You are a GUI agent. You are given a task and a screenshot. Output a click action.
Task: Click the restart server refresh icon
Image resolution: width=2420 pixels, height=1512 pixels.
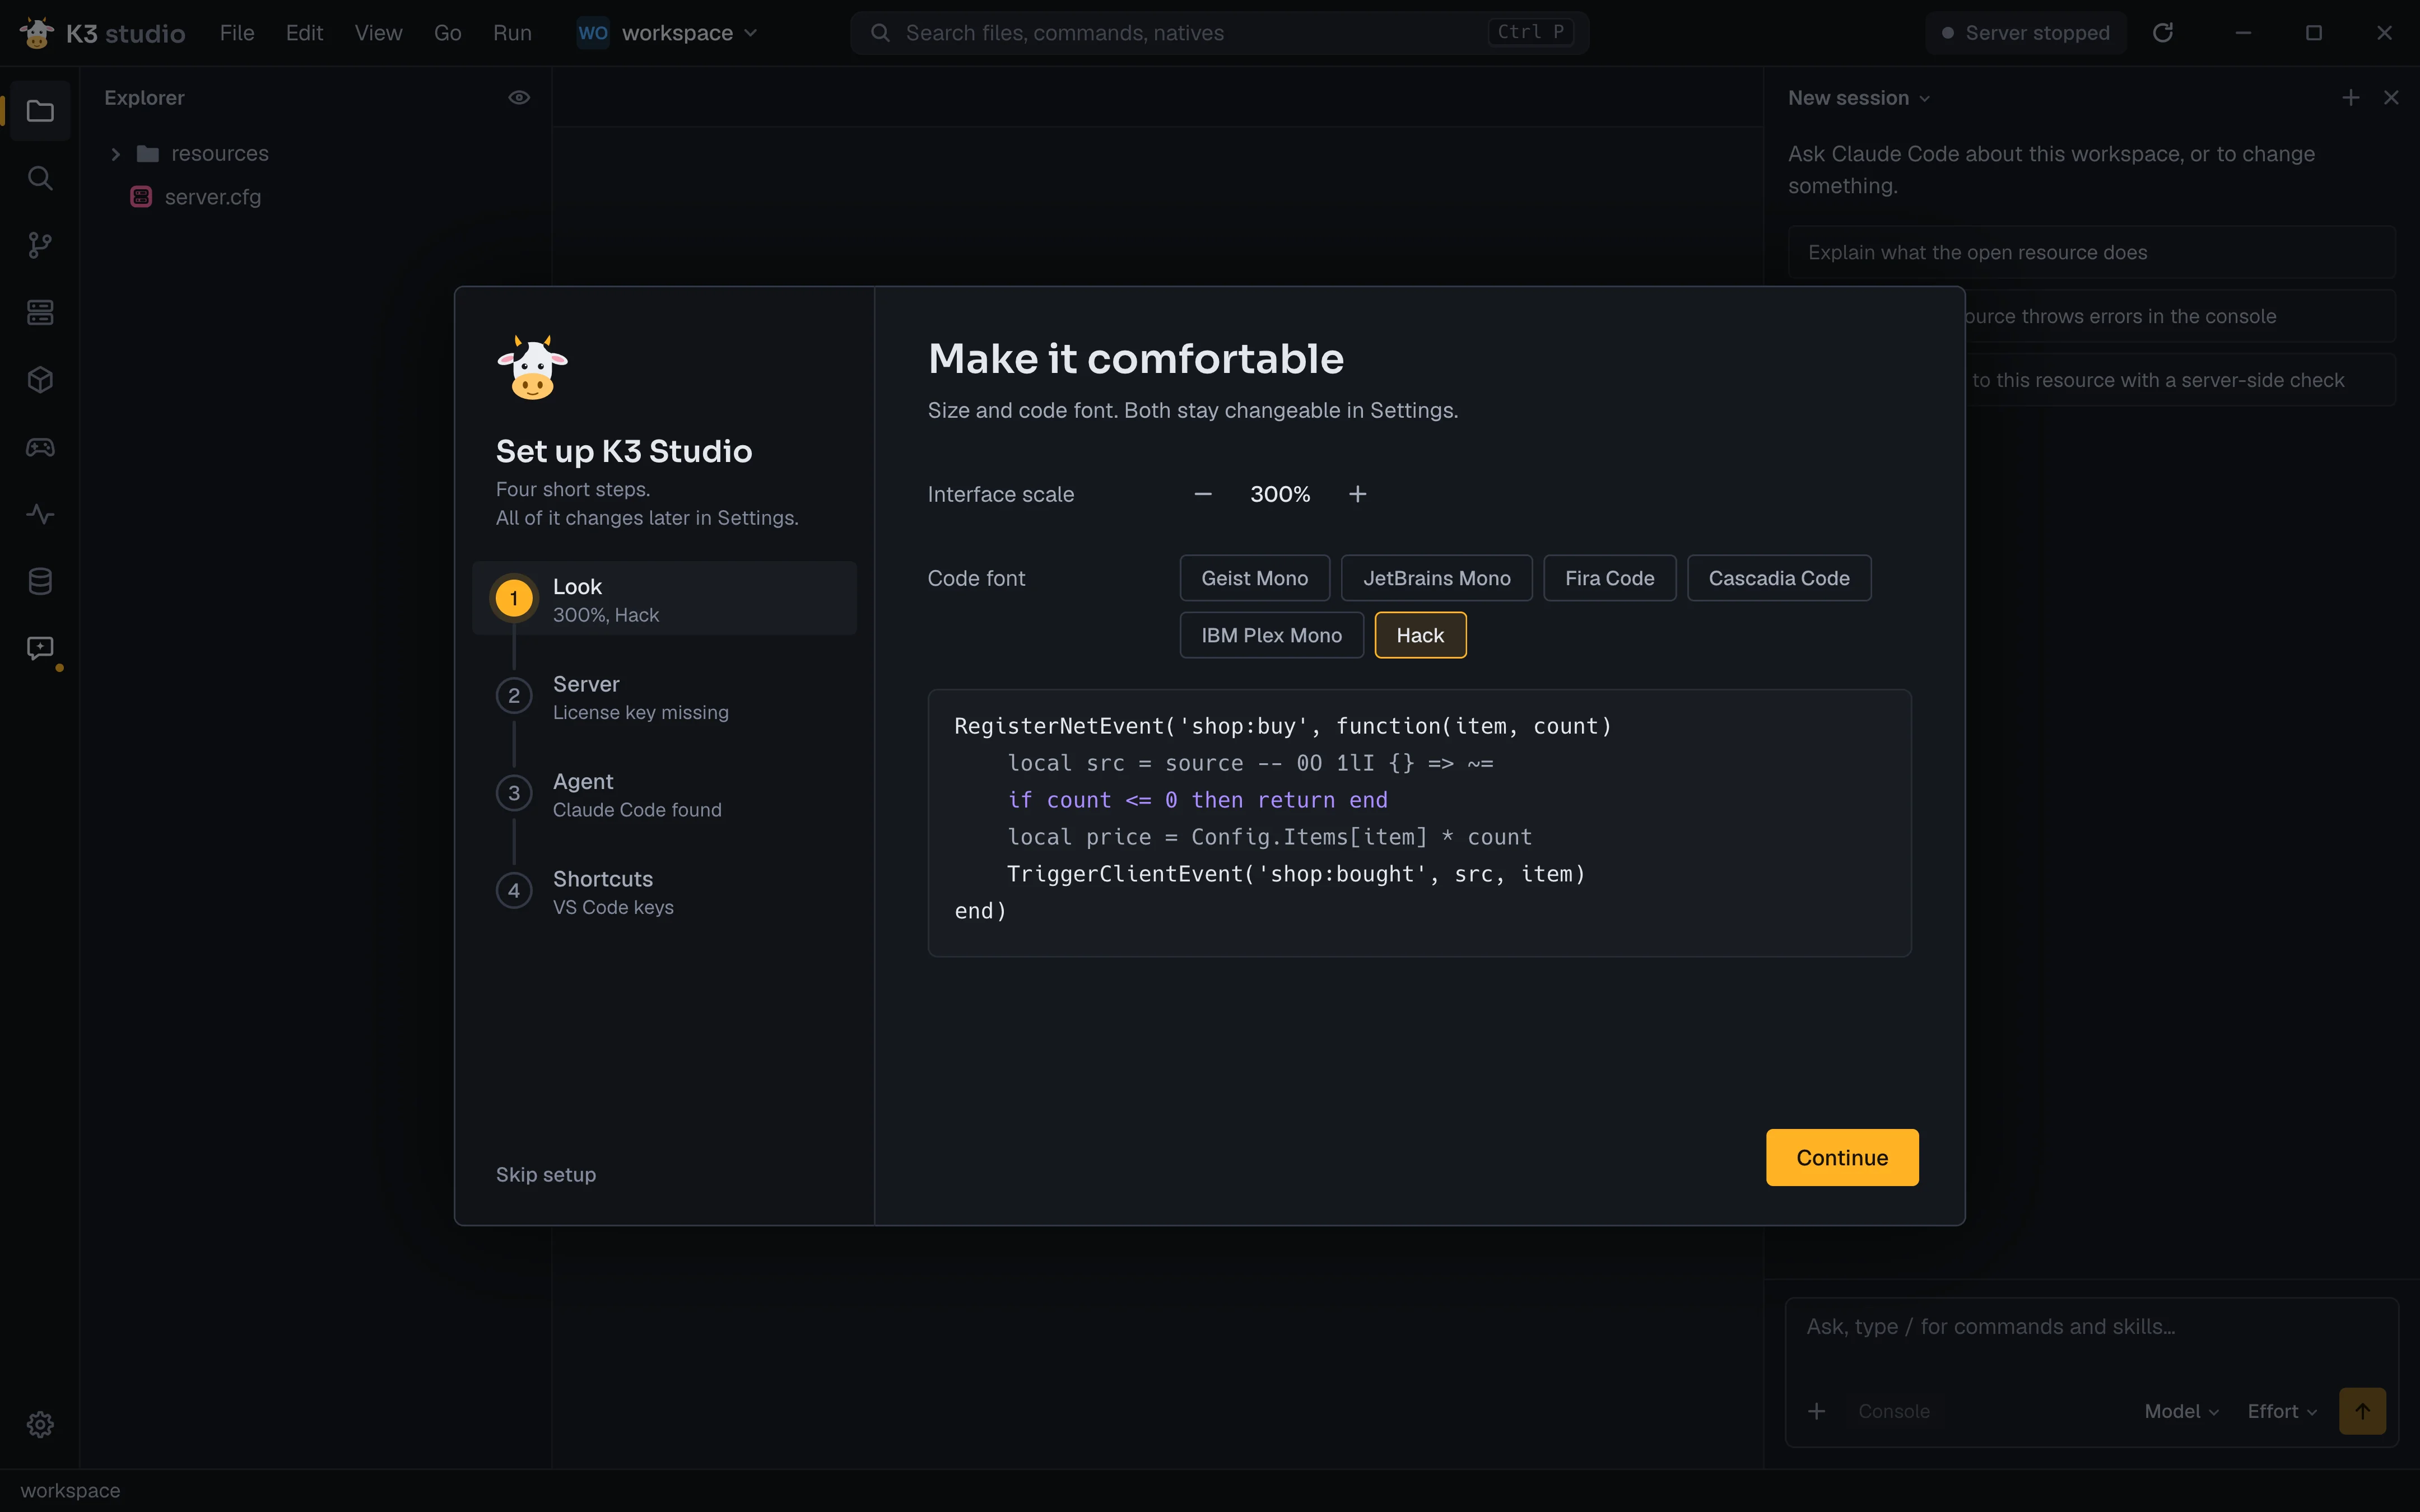point(2163,33)
